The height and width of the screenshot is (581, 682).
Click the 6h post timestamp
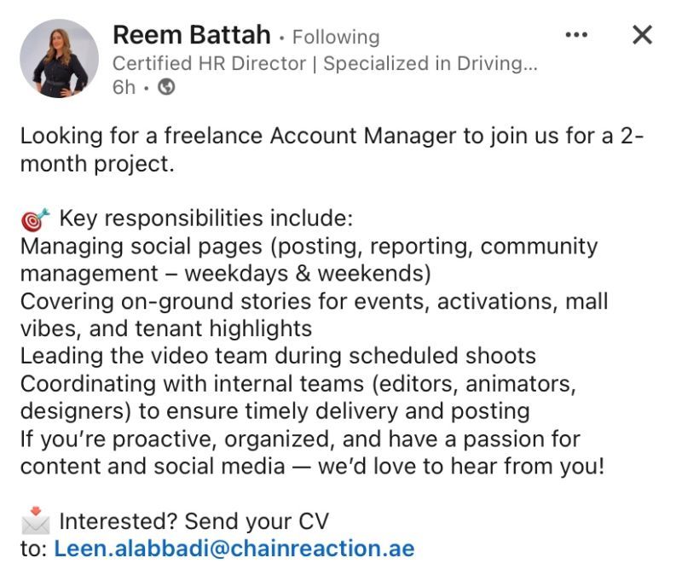coord(124,88)
